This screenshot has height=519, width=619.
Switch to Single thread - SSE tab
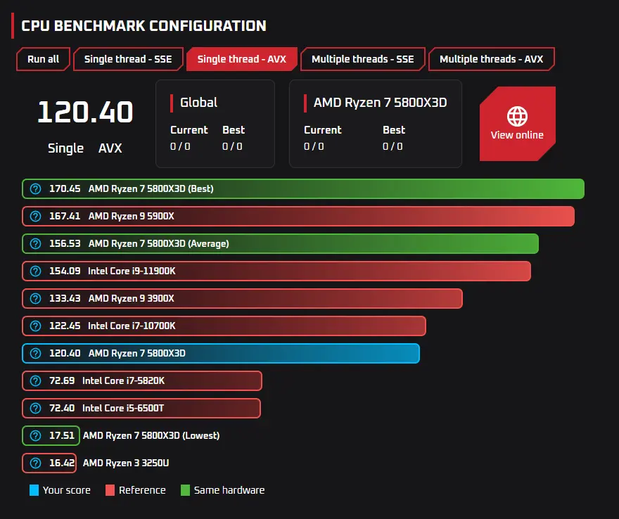click(x=128, y=59)
